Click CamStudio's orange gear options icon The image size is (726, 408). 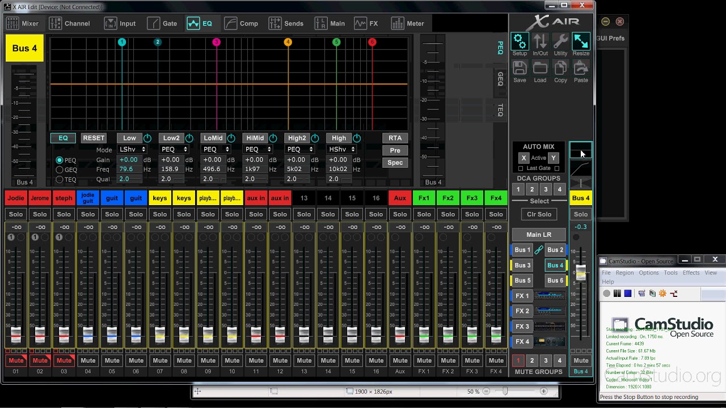click(662, 294)
